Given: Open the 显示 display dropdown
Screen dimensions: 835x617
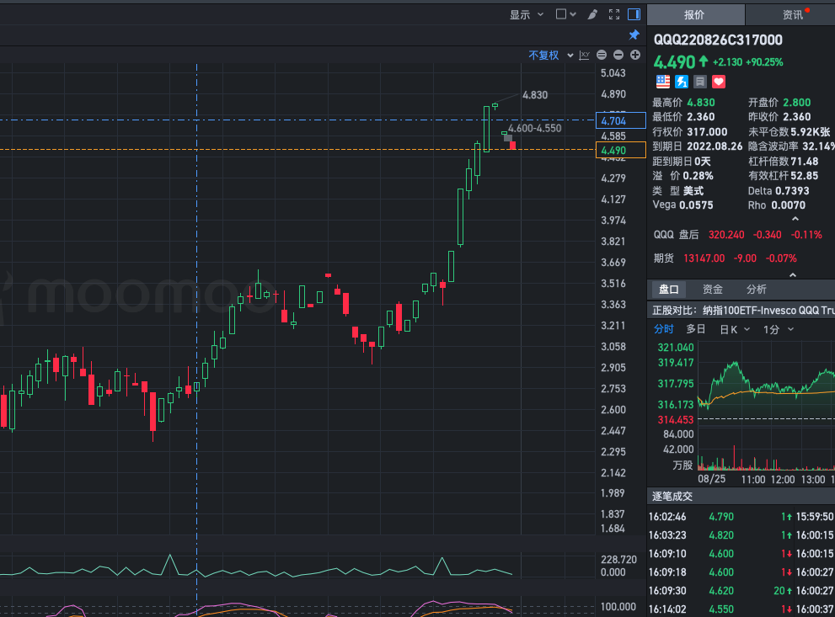Looking at the screenshot, I should coord(526,14).
